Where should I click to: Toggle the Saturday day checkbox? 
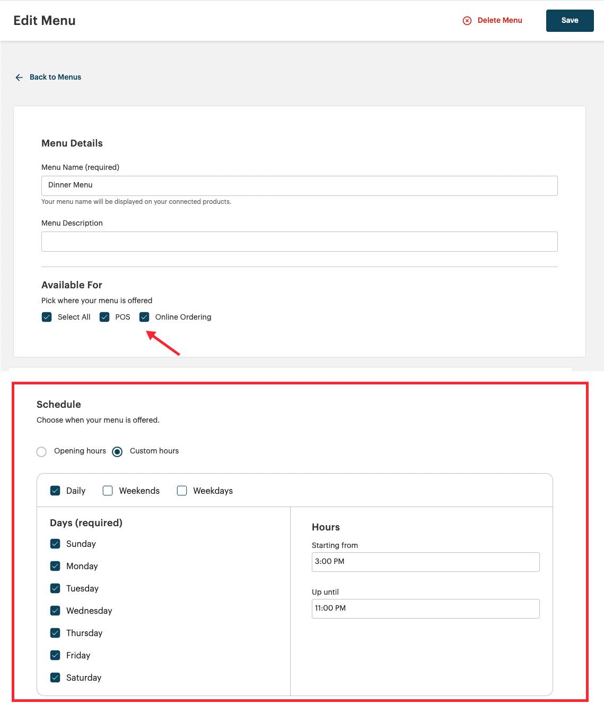pos(55,678)
